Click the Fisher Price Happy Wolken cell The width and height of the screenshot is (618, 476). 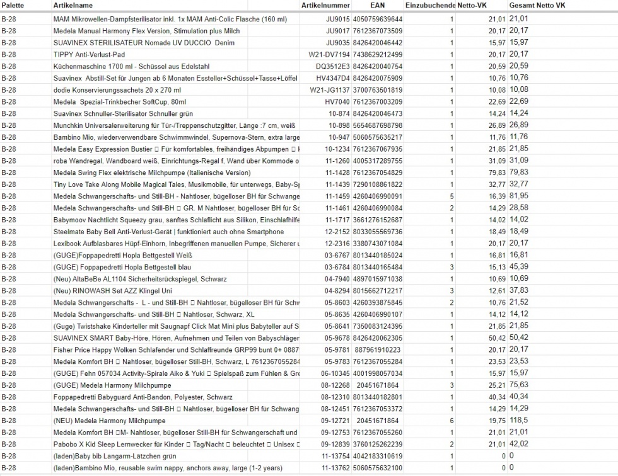tap(177, 349)
